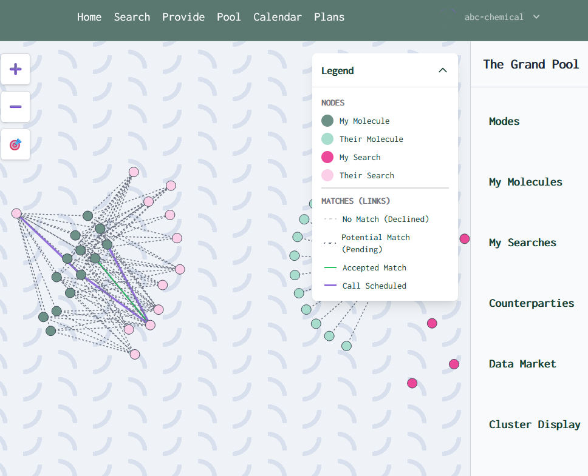588x476 pixels.
Task: Click the topmost pink Their Search node
Action: [134, 172]
